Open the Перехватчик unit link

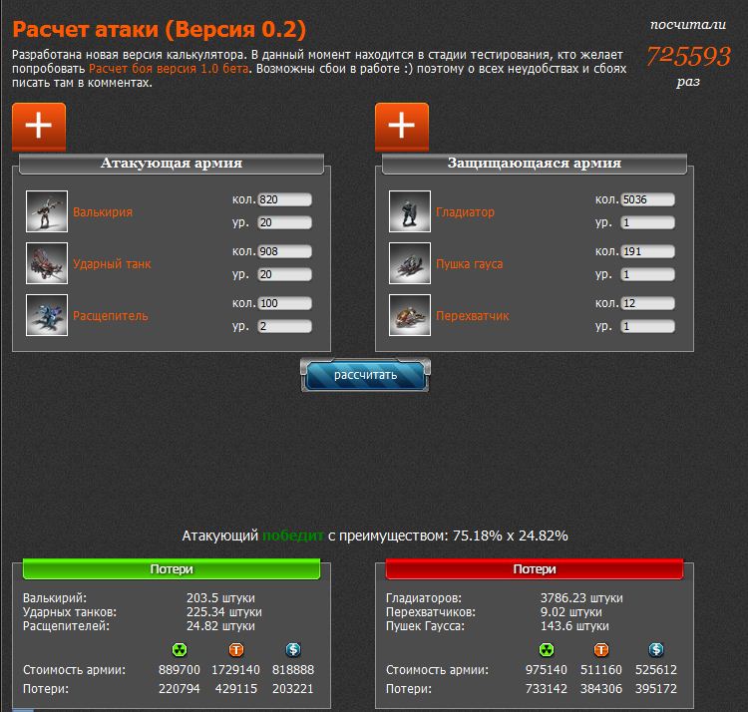pos(473,316)
